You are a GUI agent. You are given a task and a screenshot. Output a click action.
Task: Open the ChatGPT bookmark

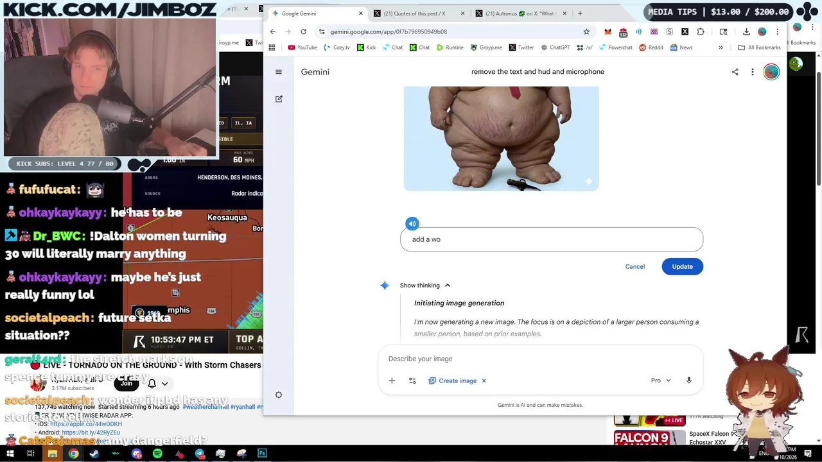(x=555, y=47)
